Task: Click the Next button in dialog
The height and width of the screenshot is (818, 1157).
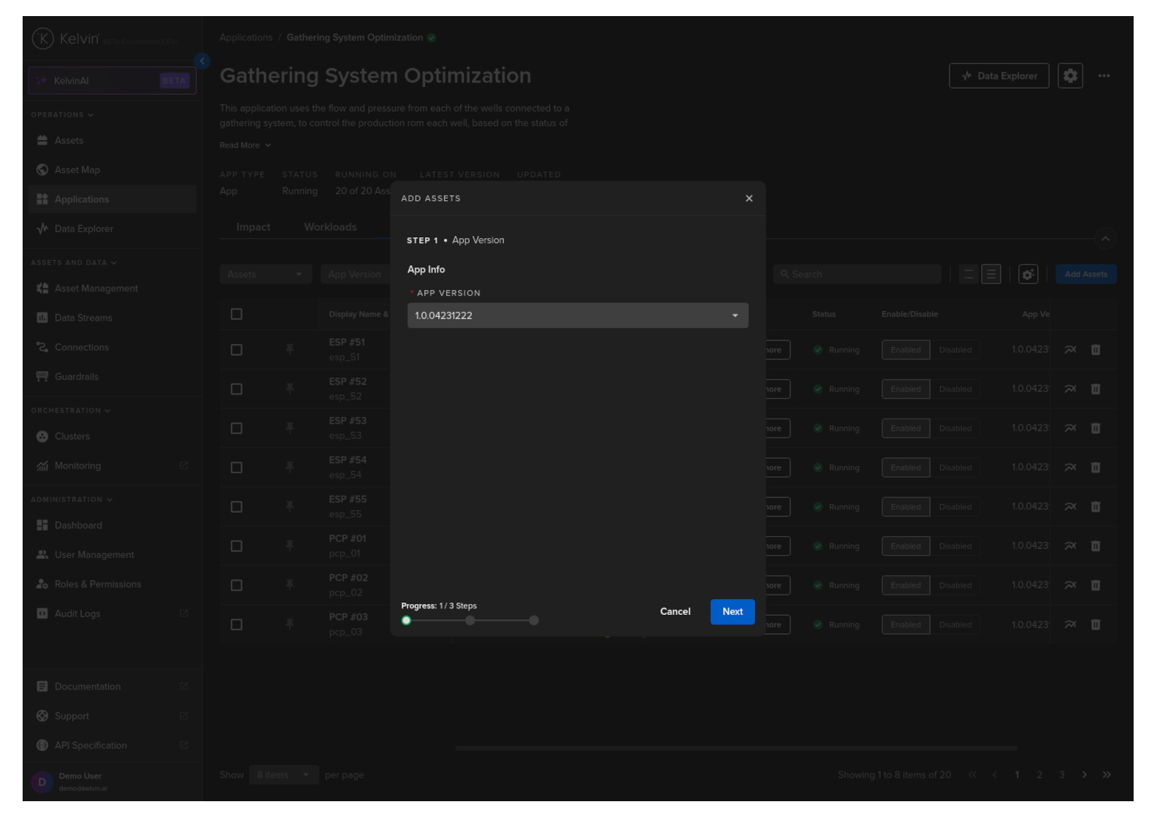Action: coord(732,612)
